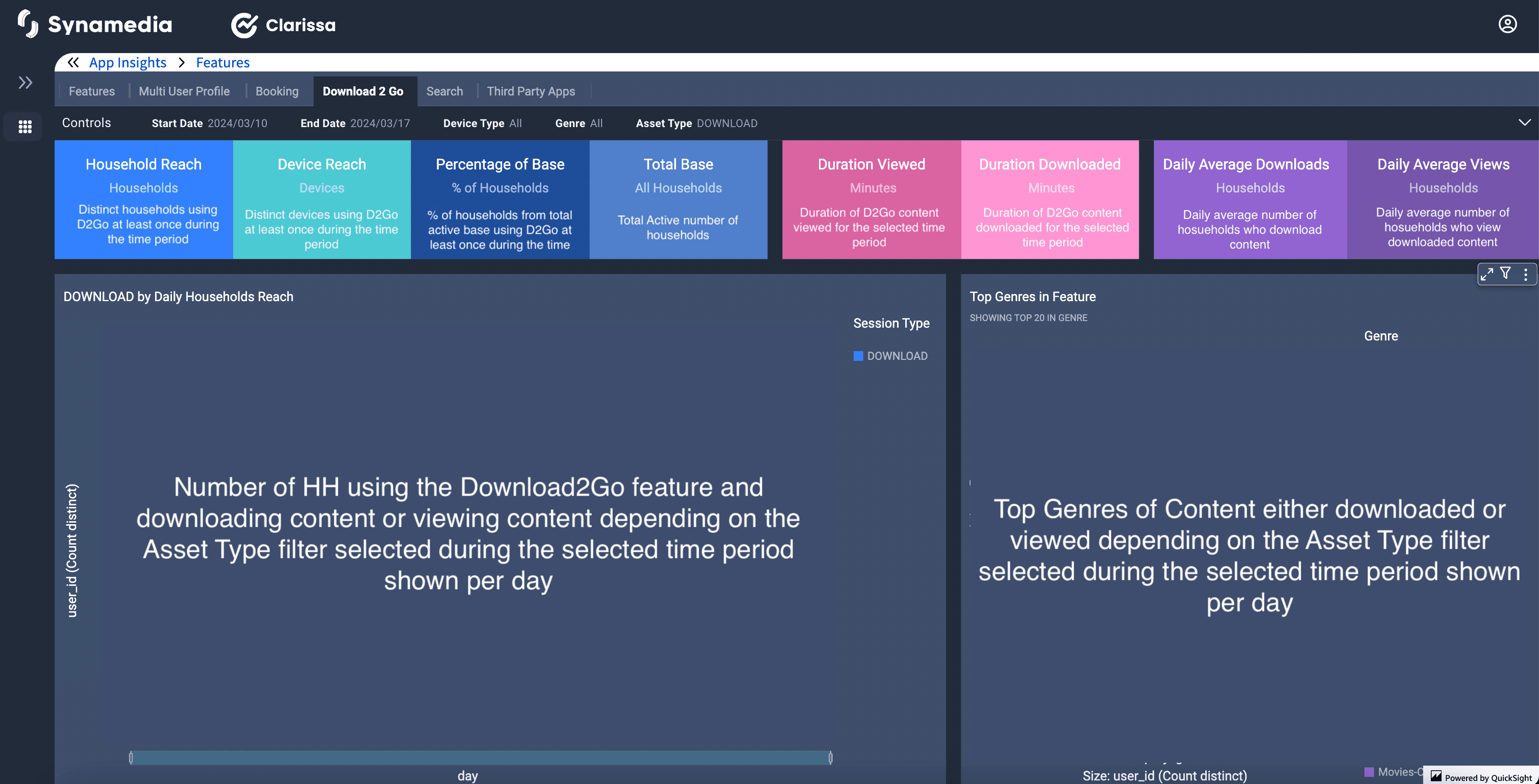
Task: Open the Device Type All control
Action: pos(482,124)
